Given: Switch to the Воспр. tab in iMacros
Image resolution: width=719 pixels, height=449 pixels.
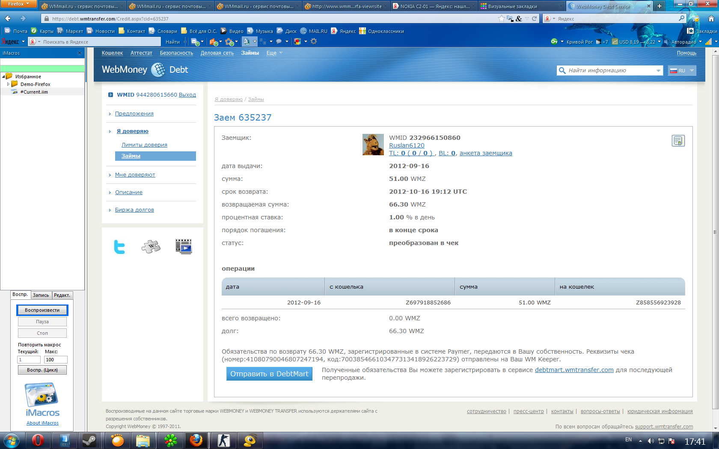Looking at the screenshot, I should click(x=20, y=295).
